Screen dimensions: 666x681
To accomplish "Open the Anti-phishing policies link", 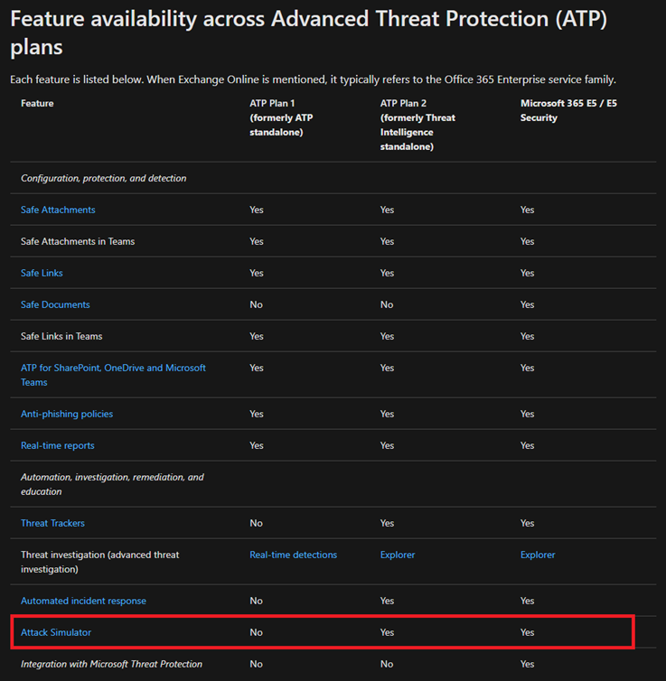I will point(67,414).
